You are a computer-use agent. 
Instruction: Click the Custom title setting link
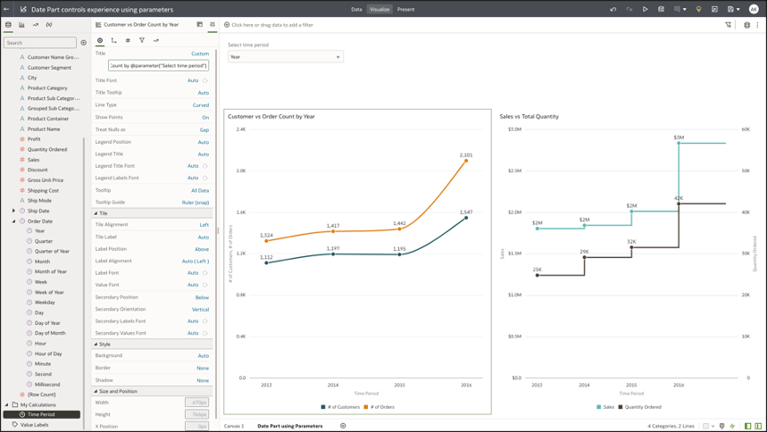pyautogui.click(x=200, y=54)
